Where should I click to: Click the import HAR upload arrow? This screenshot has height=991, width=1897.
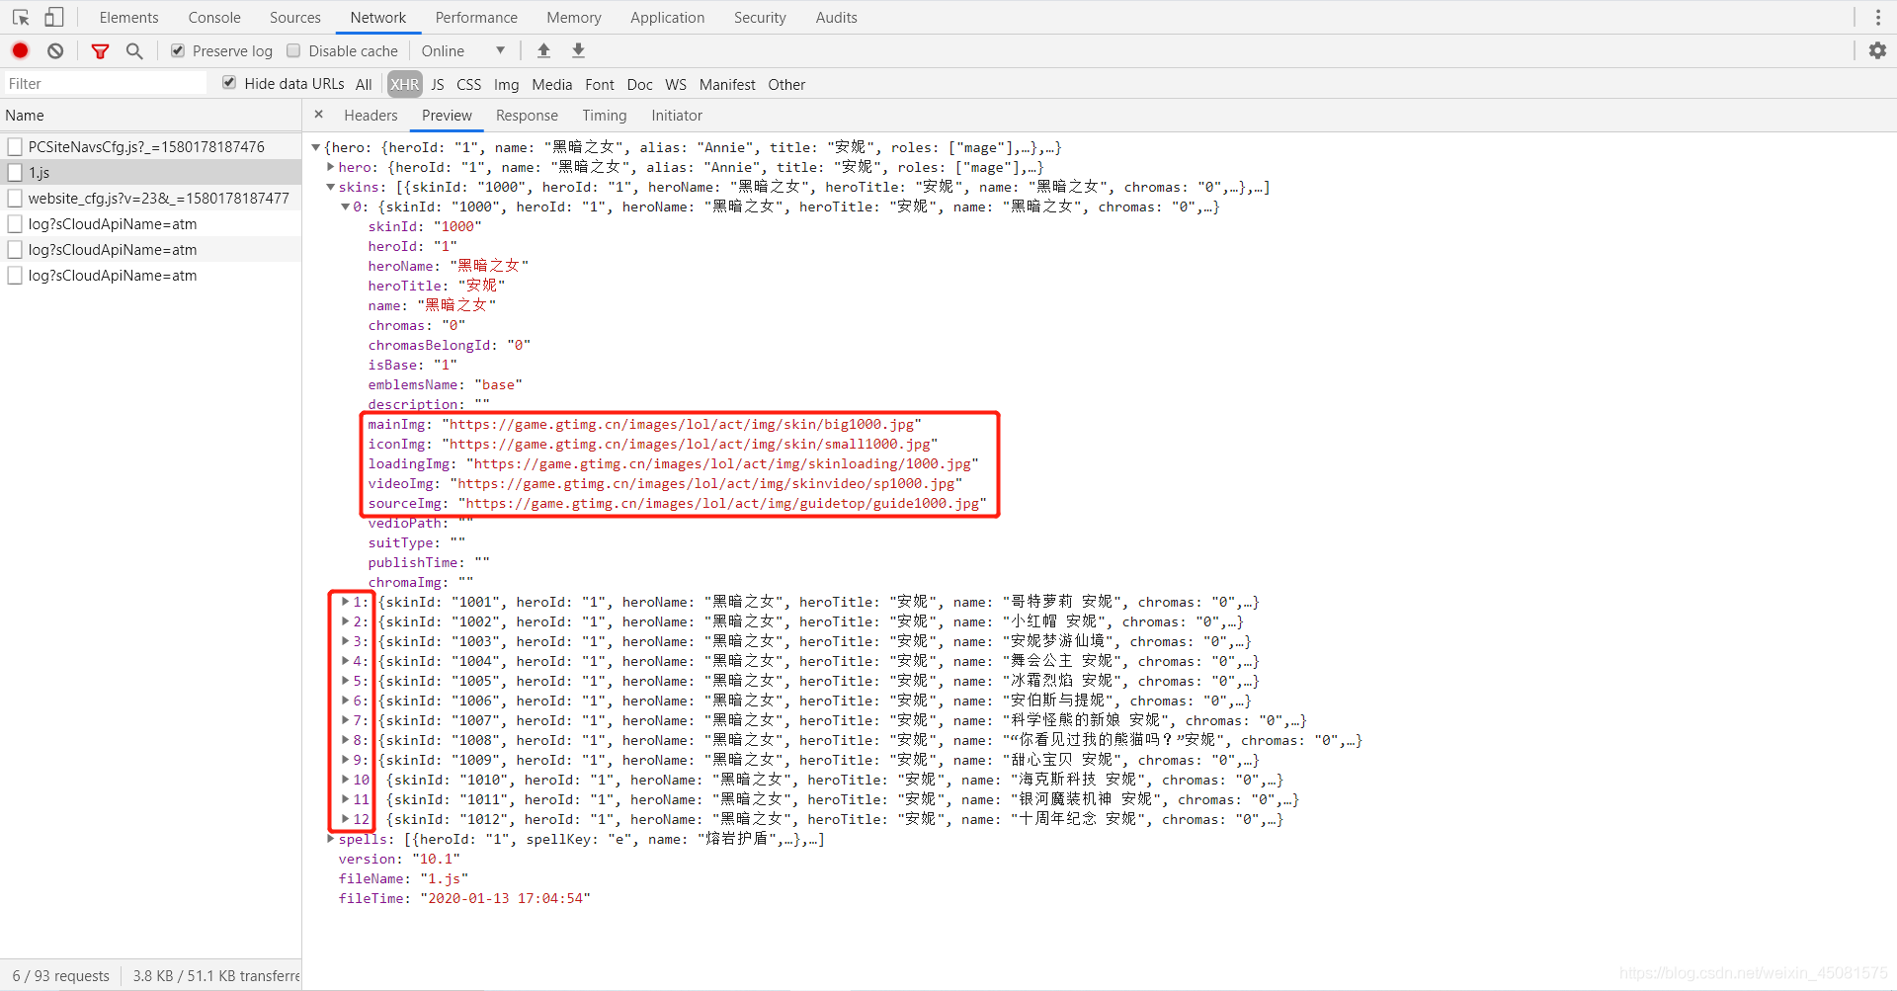[543, 50]
